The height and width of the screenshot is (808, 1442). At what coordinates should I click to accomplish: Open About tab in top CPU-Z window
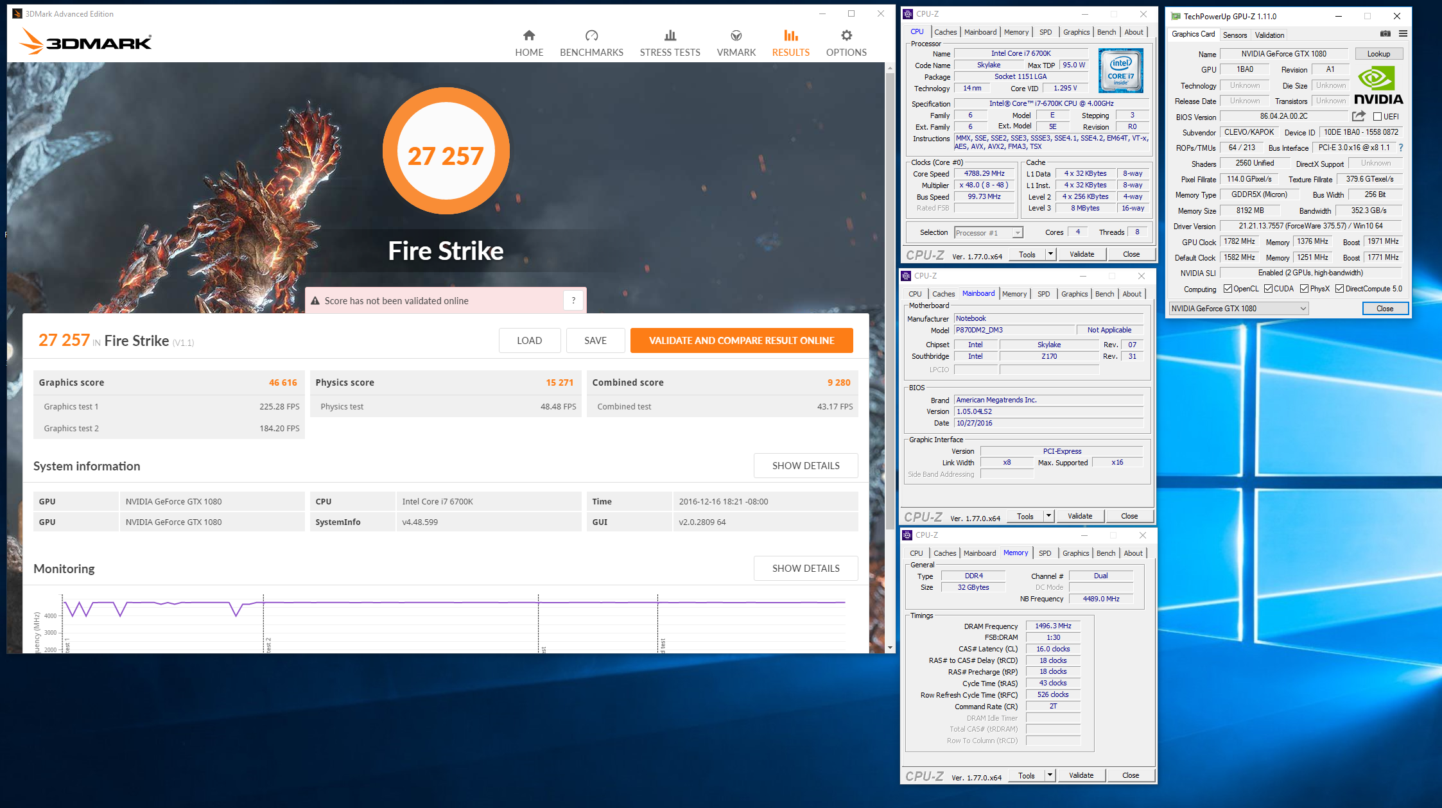1133,32
